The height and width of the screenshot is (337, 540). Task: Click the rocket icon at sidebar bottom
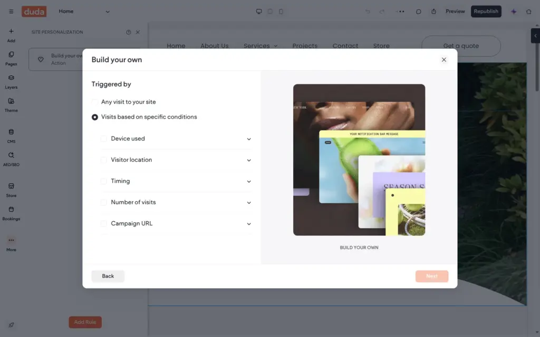point(11,325)
